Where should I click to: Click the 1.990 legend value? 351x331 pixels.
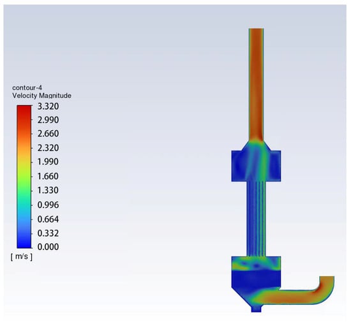(48, 162)
